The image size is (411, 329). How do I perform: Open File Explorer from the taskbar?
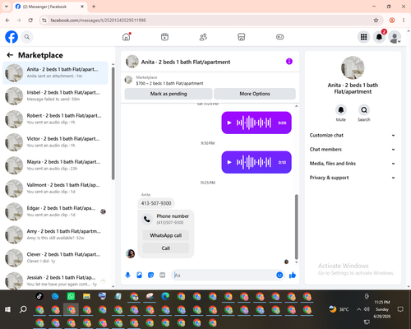click(x=86, y=296)
